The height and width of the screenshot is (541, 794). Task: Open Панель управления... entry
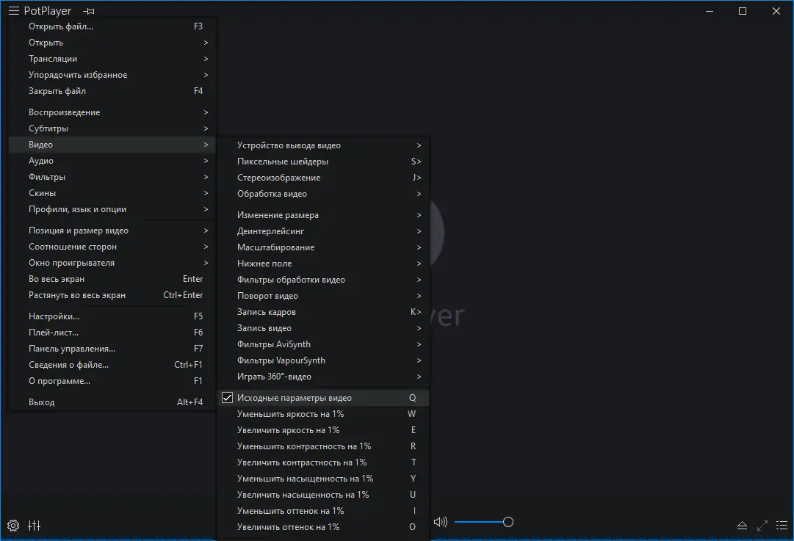112,349
